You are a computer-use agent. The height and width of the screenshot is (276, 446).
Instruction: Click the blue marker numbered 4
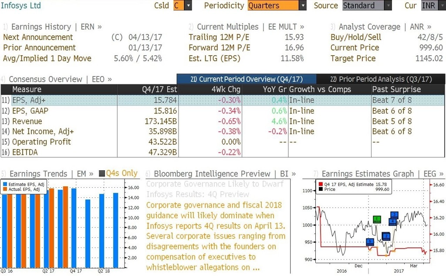coord(393,222)
